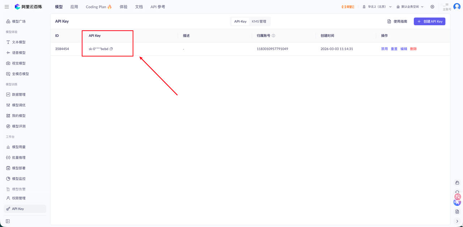Open the hamburger menu at top left
This screenshot has height=227, width=463.
[x=7, y=7]
